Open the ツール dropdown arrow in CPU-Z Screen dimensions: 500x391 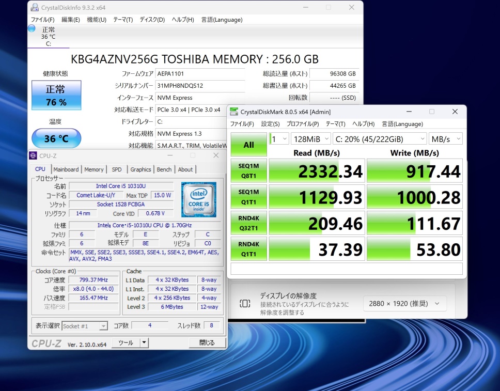click(144, 343)
